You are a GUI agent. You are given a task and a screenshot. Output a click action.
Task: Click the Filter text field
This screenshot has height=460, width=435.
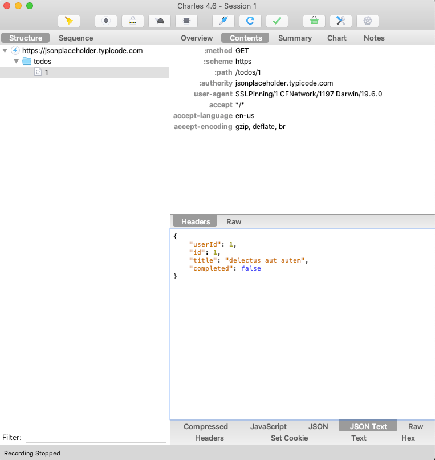[x=96, y=437]
